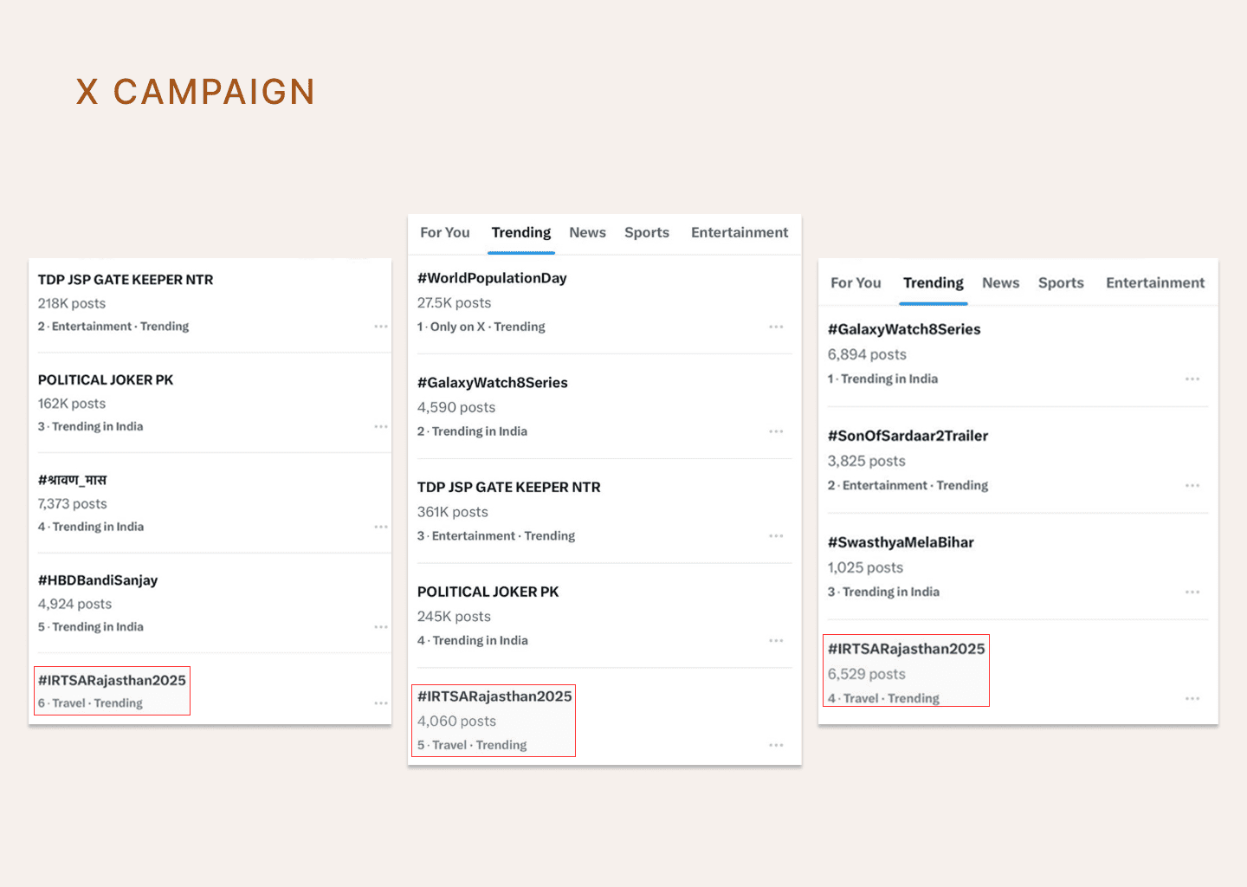
Task: Open Entertainment tab above #WorldPopulationDay list
Action: (740, 232)
